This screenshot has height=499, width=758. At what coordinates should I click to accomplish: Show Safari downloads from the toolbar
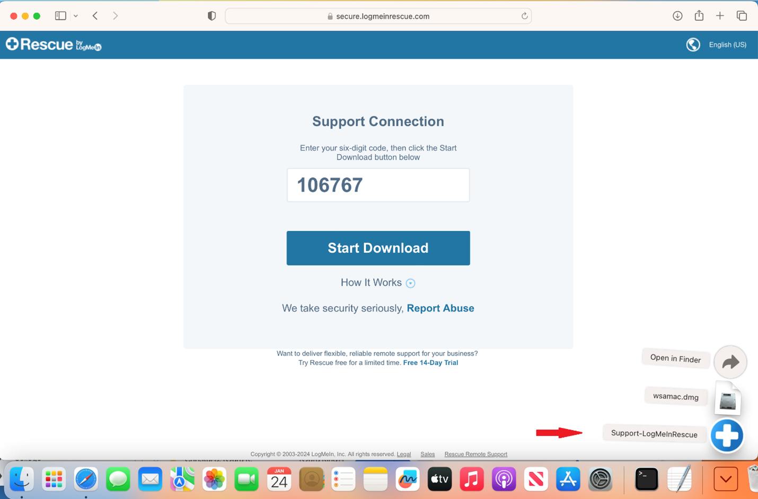pyautogui.click(x=677, y=16)
